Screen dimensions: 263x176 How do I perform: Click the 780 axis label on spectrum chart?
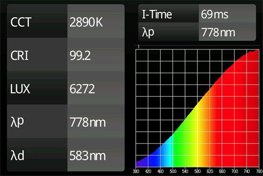coord(260,171)
